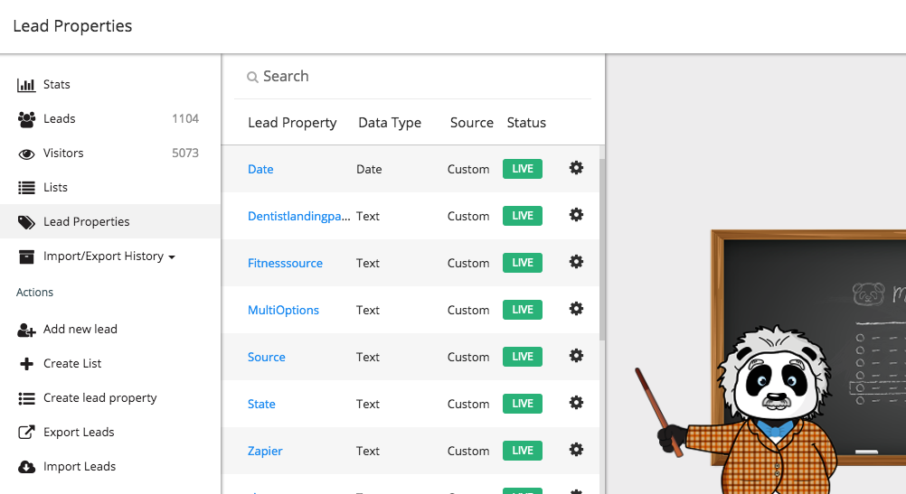Click the Leads people icon
The width and height of the screenshot is (906, 494).
pos(26,119)
